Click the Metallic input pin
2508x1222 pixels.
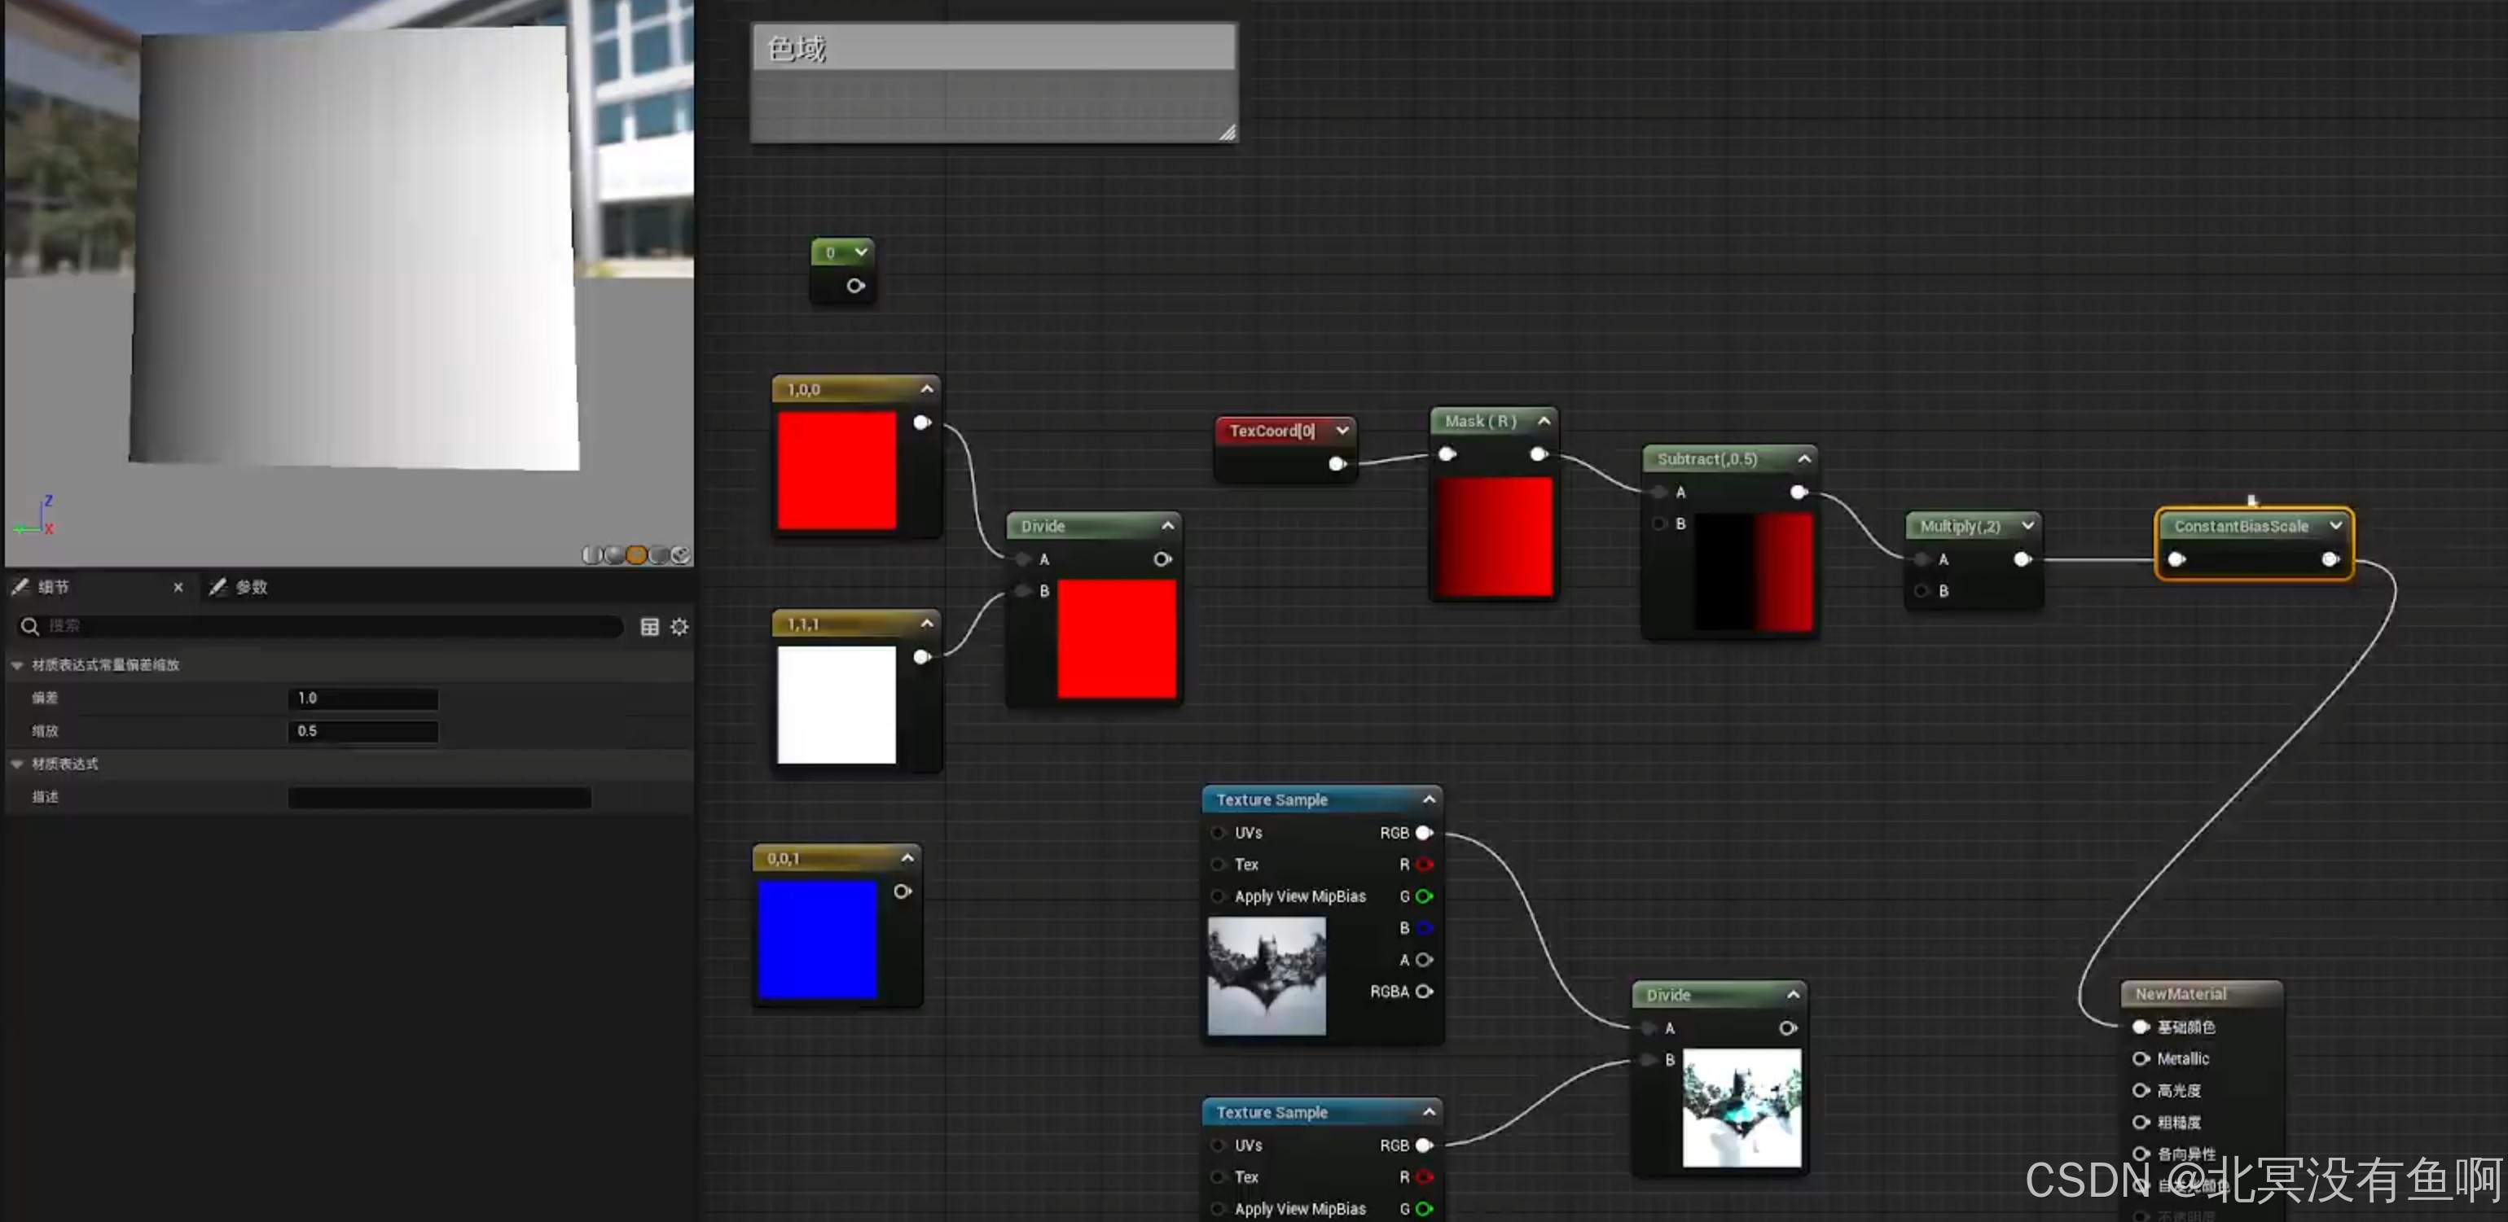point(2140,1058)
